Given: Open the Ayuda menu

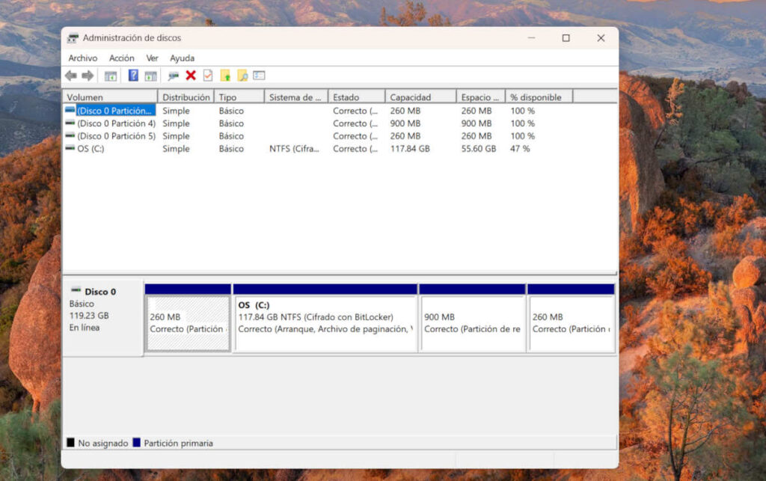Looking at the screenshot, I should [182, 58].
